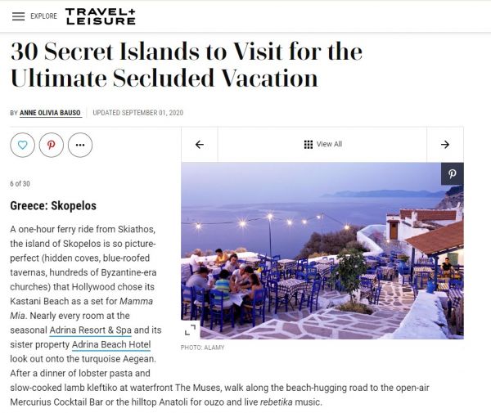
Task: Save article with the heart icon
Action: [x=22, y=144]
